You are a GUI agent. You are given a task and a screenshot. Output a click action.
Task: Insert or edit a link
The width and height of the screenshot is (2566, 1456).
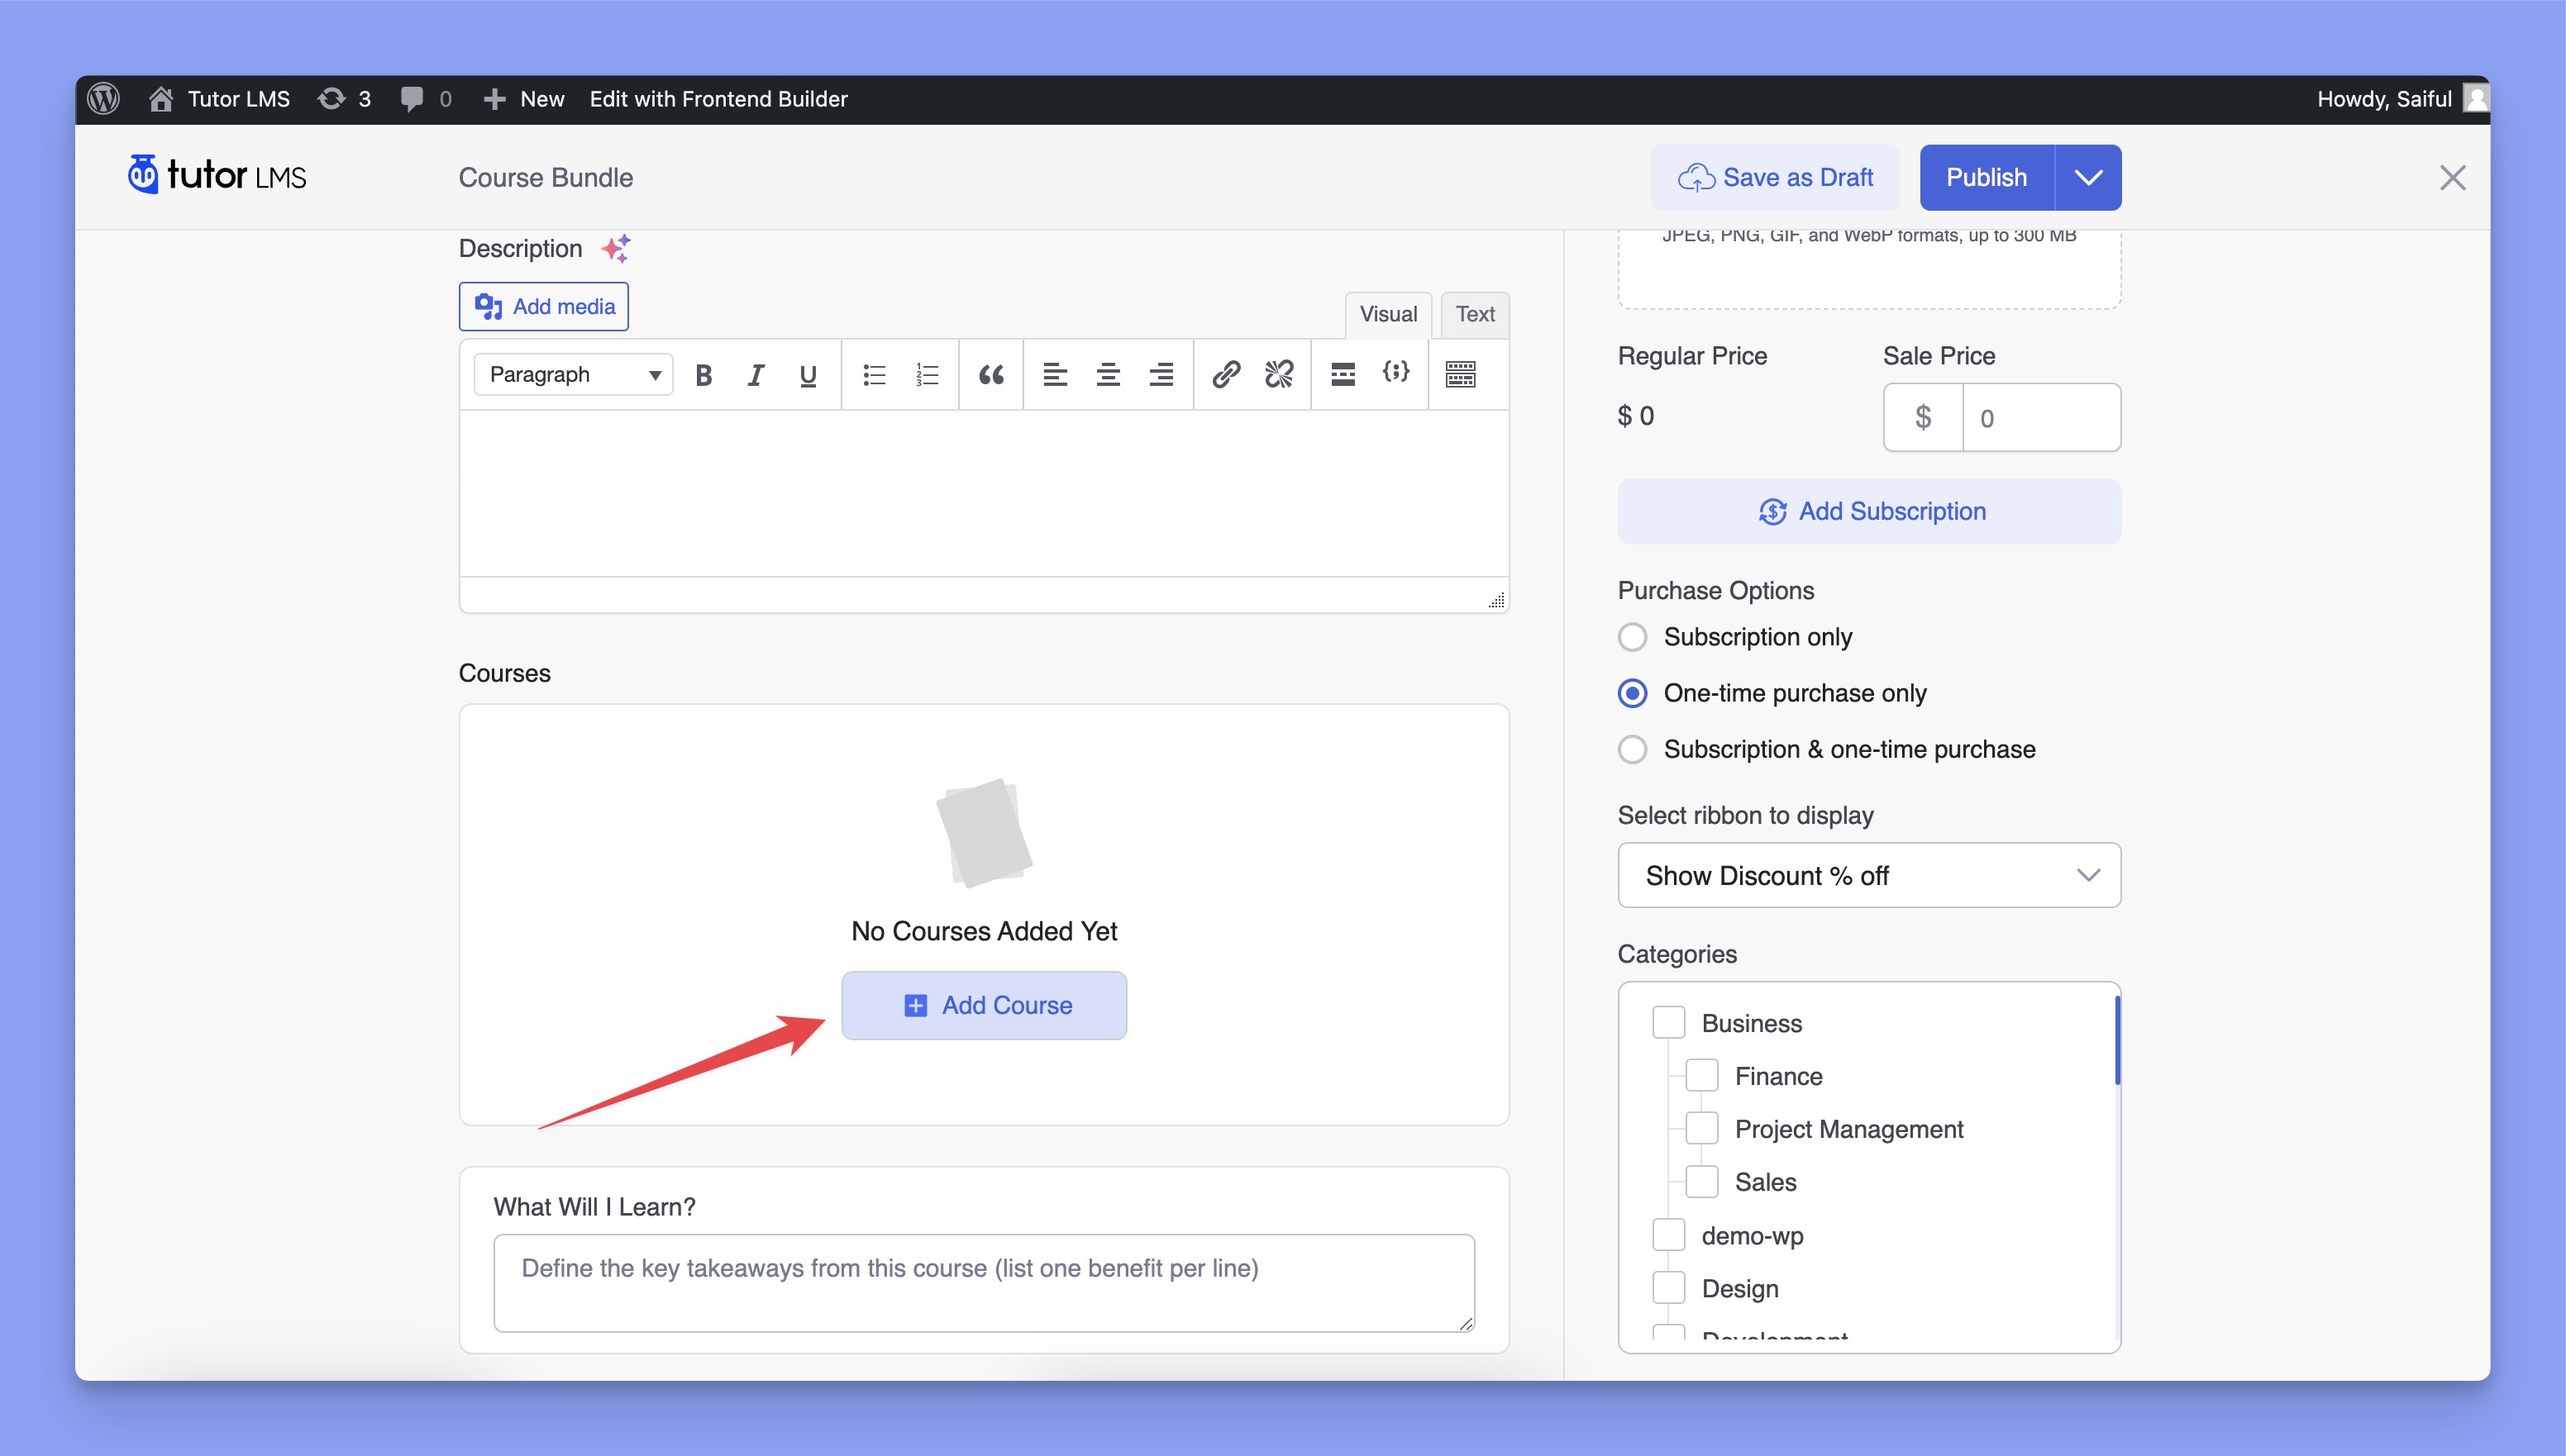[x=1227, y=374]
